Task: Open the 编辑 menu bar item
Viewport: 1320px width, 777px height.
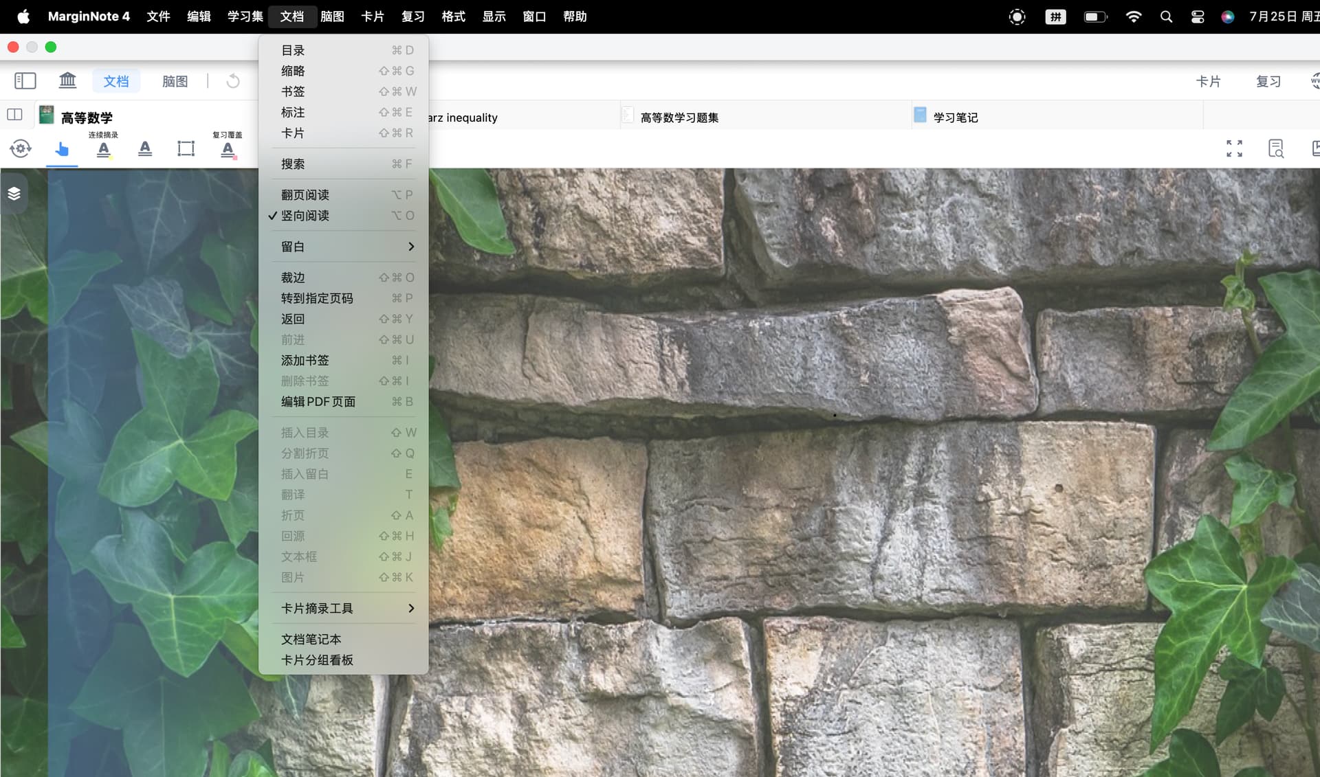Action: pyautogui.click(x=199, y=16)
